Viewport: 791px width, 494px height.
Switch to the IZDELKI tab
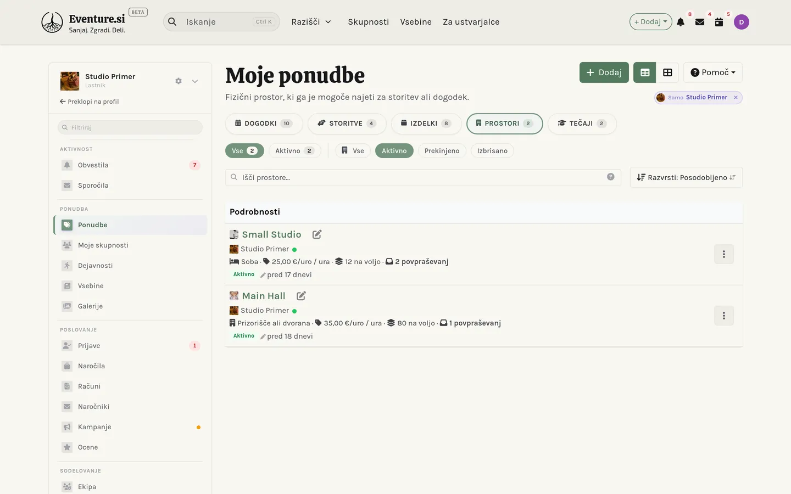pyautogui.click(x=426, y=123)
